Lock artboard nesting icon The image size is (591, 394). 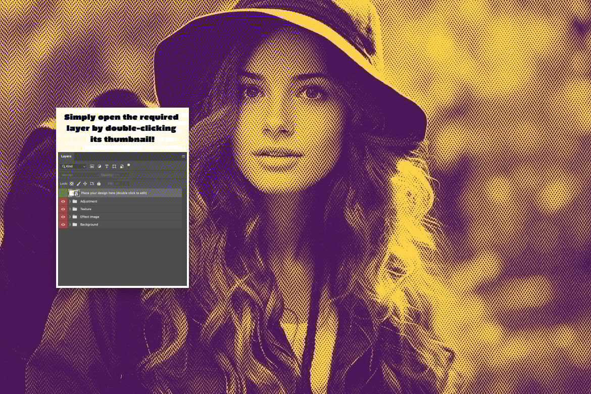coord(92,184)
